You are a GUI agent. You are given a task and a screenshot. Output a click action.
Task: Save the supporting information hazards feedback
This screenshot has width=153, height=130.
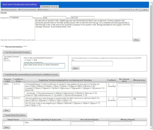(7, 127)
